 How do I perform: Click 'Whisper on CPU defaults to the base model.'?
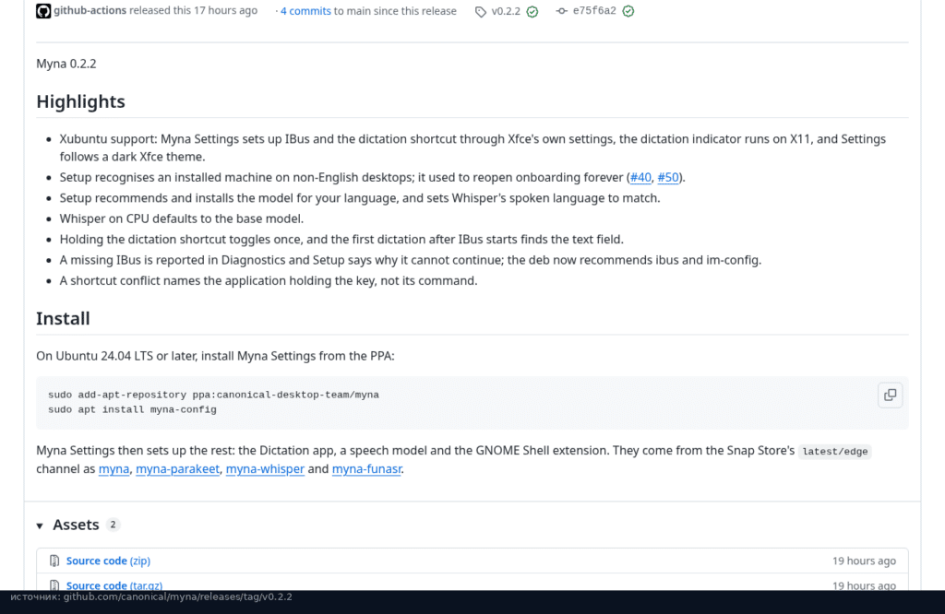click(x=182, y=219)
